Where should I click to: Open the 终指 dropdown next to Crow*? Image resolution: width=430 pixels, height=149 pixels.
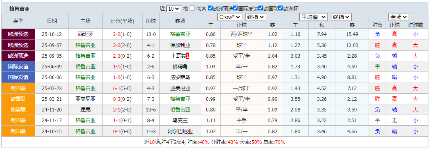[x=256, y=17]
